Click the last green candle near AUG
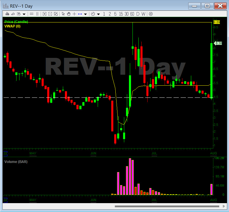Image resolution: width=229 pixels, height=212 pixels. pyautogui.click(x=211, y=71)
